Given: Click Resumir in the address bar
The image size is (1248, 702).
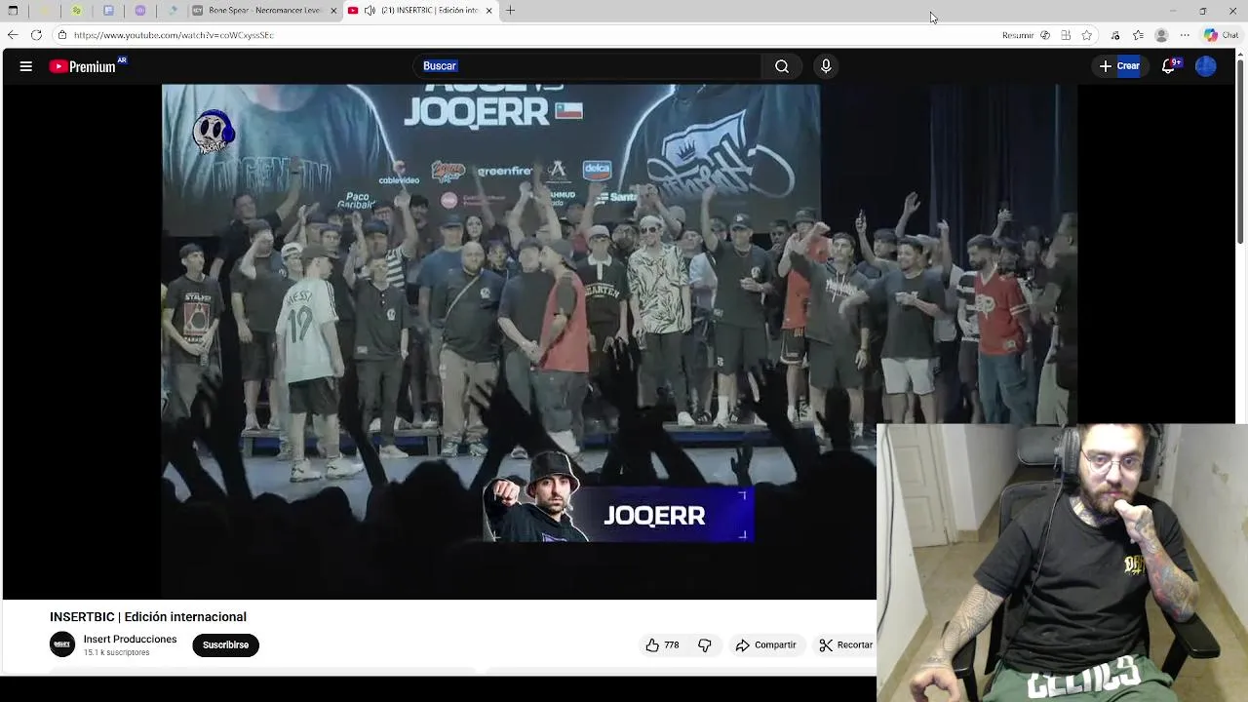Looking at the screenshot, I should [1017, 35].
